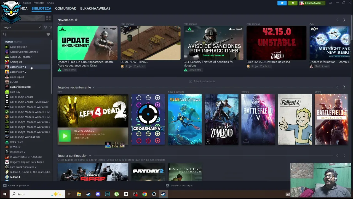The height and width of the screenshot is (199, 353).
Task: Go to next Novedades page arrow
Action: click(344, 20)
